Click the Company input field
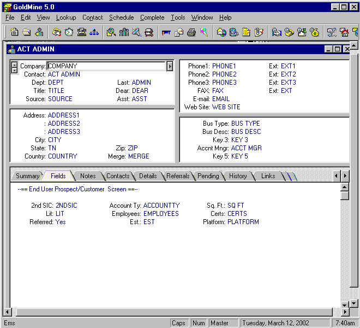360x328 pixels. (106, 66)
